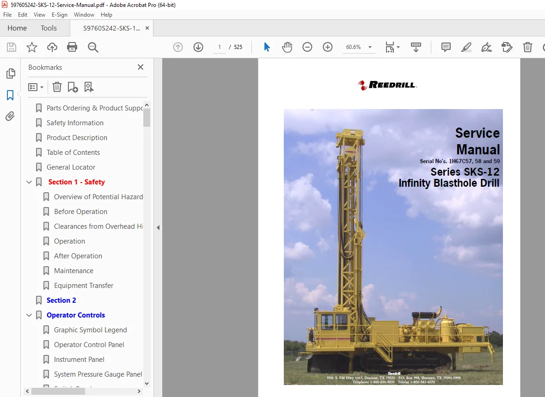
Task: Add a new bookmark icon
Action: point(73,87)
